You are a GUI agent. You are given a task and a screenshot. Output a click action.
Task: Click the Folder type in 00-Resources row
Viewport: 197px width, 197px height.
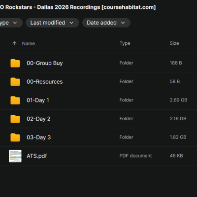pos(126,81)
